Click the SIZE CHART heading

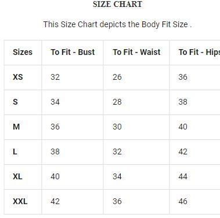pyautogui.click(x=117, y=4)
